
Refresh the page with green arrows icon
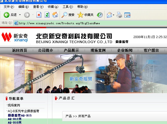click(x=47, y=15)
